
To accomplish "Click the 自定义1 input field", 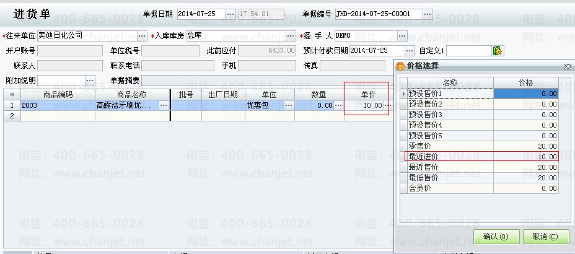I will (468, 50).
